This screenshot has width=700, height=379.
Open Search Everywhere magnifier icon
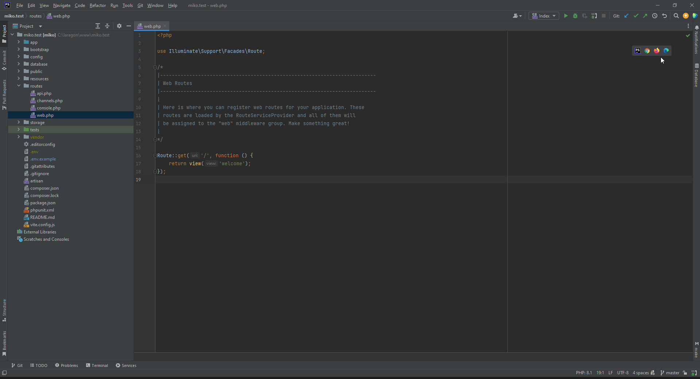click(676, 16)
